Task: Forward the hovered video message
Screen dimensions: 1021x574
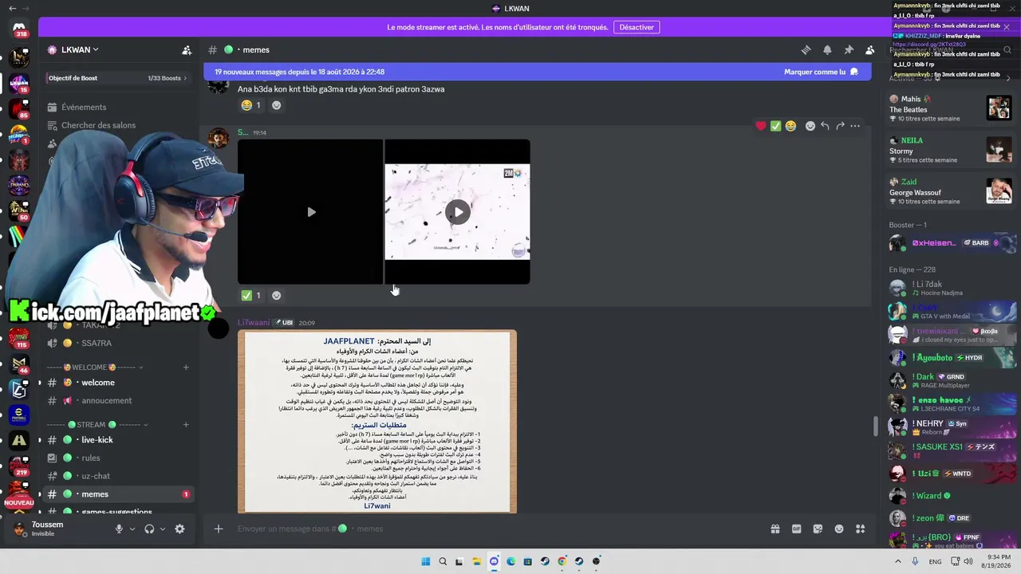Action: tap(840, 126)
